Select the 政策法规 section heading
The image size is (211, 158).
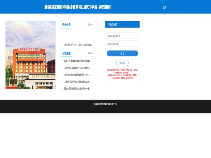point(66,53)
